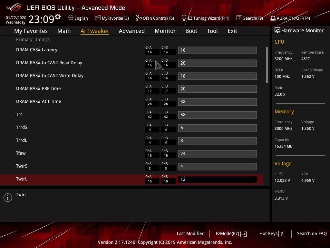
Task: Click CPU temperature 48°C value
Action: [306, 59]
